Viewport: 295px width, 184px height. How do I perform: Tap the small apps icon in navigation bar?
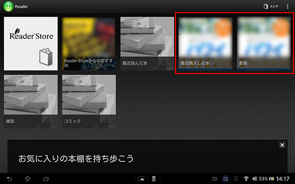point(141,179)
